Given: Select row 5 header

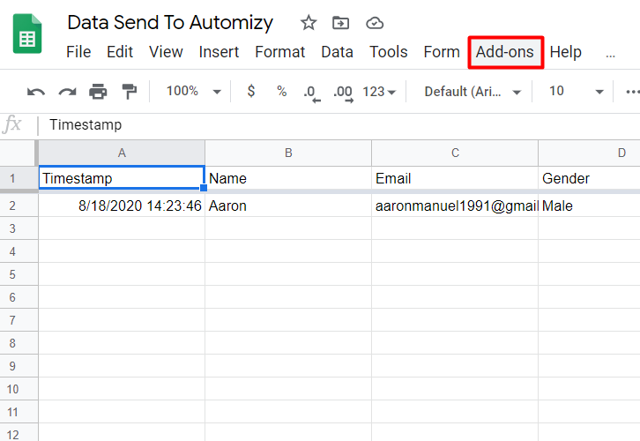Looking at the screenshot, I should pyautogui.click(x=19, y=274).
